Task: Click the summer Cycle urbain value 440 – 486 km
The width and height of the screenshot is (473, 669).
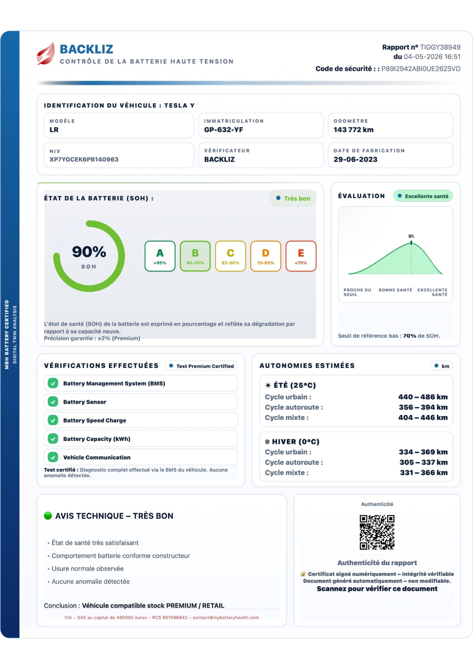Action: click(x=423, y=397)
